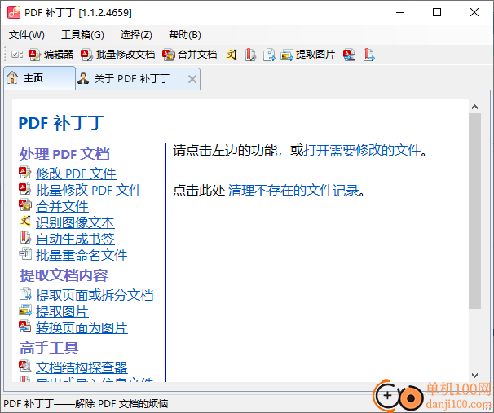The width and height of the screenshot is (494, 413).
Task: Click the icon beside 提取图片 link
Action: (25, 310)
